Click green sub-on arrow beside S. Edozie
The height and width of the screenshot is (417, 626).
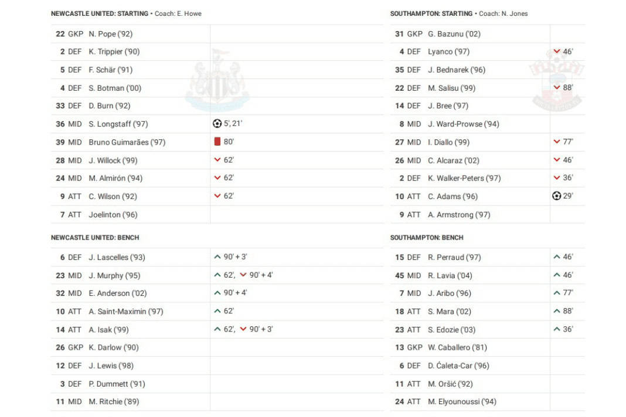coord(557,329)
